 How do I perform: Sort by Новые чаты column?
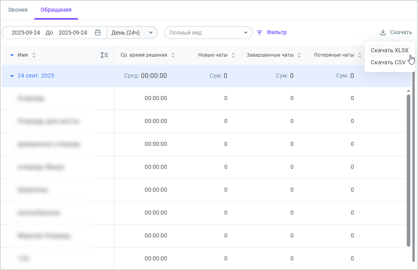coord(233,55)
